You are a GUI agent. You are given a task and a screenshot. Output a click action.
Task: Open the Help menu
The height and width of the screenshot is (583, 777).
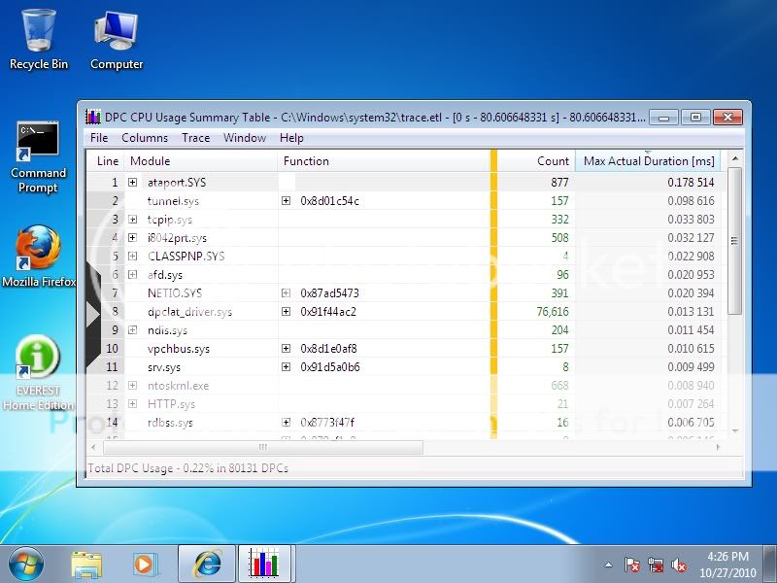291,137
